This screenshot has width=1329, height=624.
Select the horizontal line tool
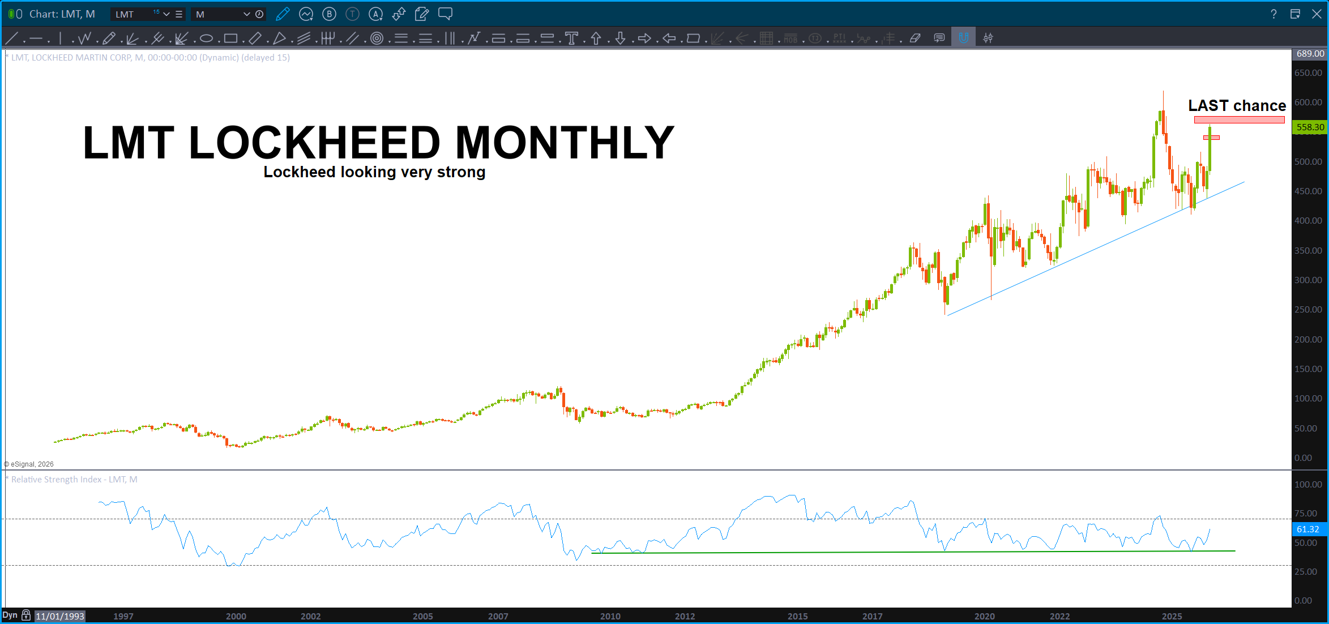click(x=36, y=39)
